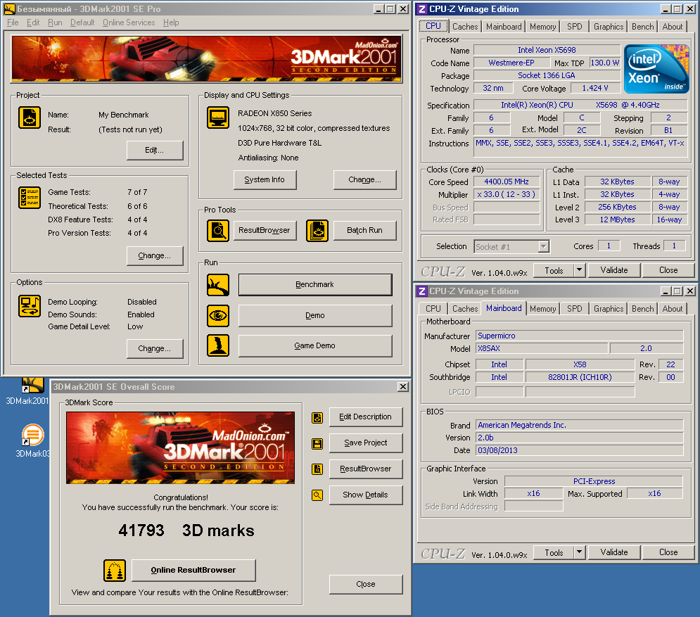The height and width of the screenshot is (617, 700).
Task: Click the Options demo looping icon
Action: coord(30,305)
